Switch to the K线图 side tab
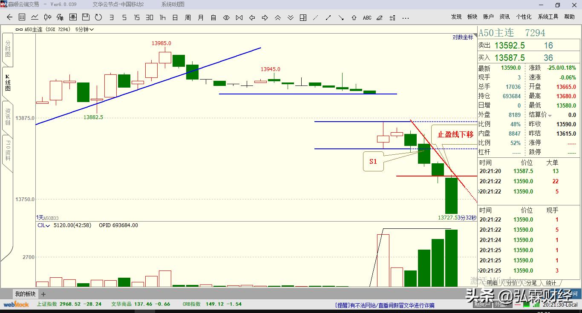Image resolution: width=582 pixels, height=313 pixels. (x=7, y=83)
